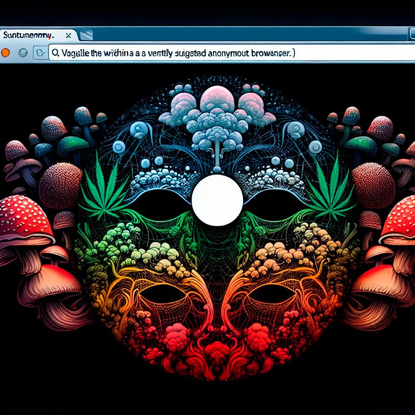Click the lower right orange mask eye hole
The image size is (415, 415).
click(271, 293)
